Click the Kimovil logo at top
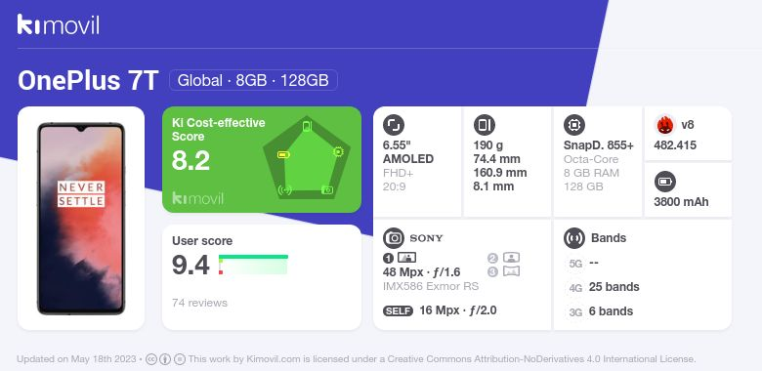 click(59, 24)
